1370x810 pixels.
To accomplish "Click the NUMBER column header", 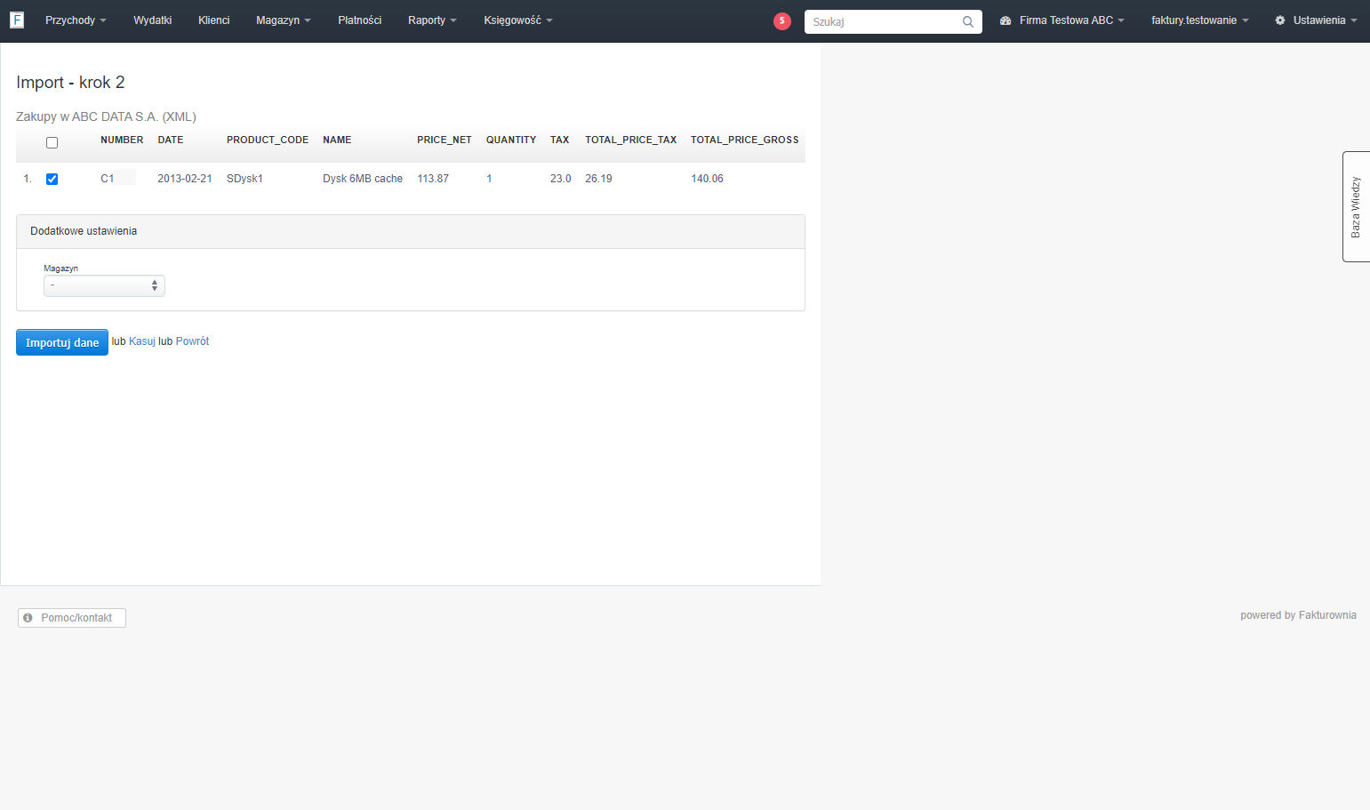I will tap(122, 140).
